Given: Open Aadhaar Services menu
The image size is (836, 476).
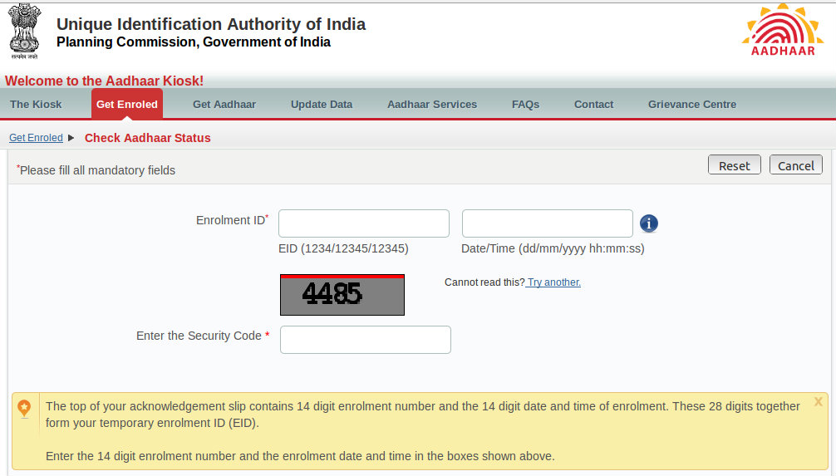Looking at the screenshot, I should click(x=432, y=105).
